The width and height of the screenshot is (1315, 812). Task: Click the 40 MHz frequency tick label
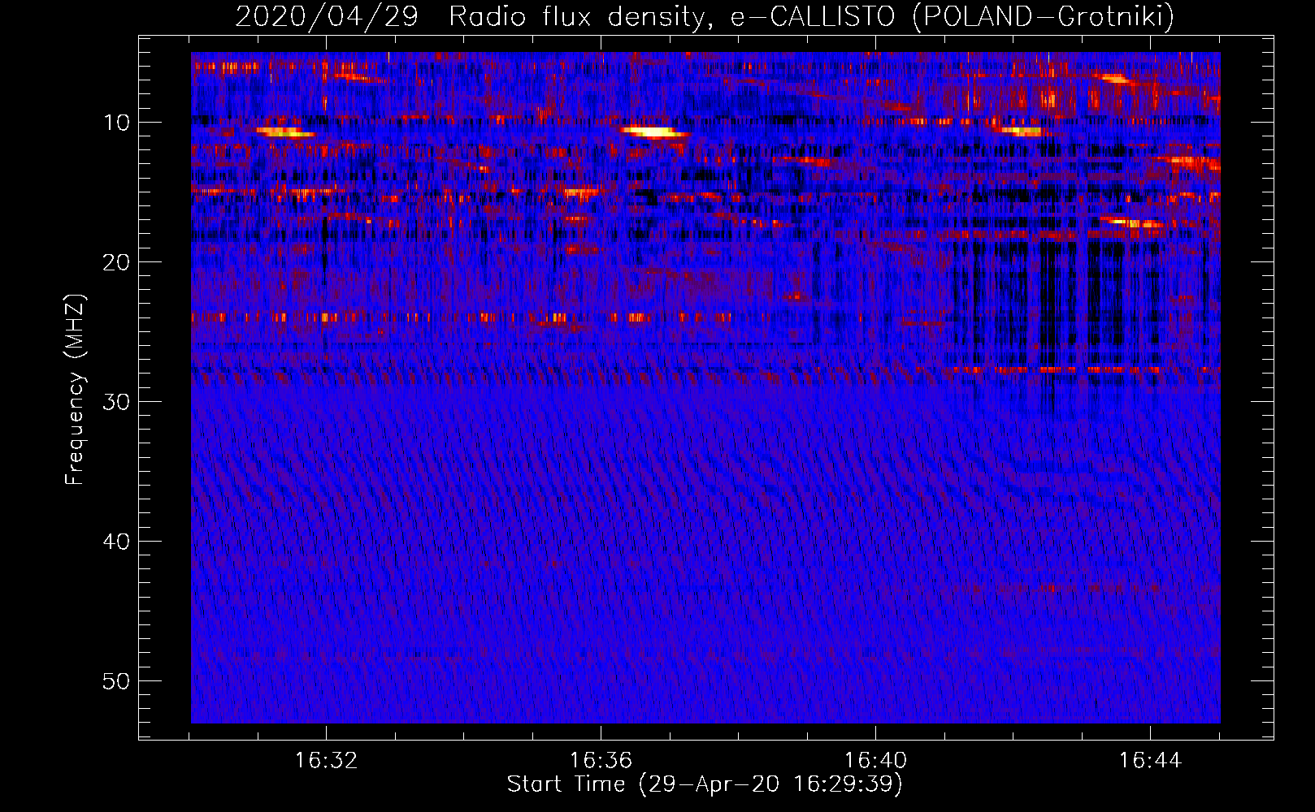click(x=117, y=542)
